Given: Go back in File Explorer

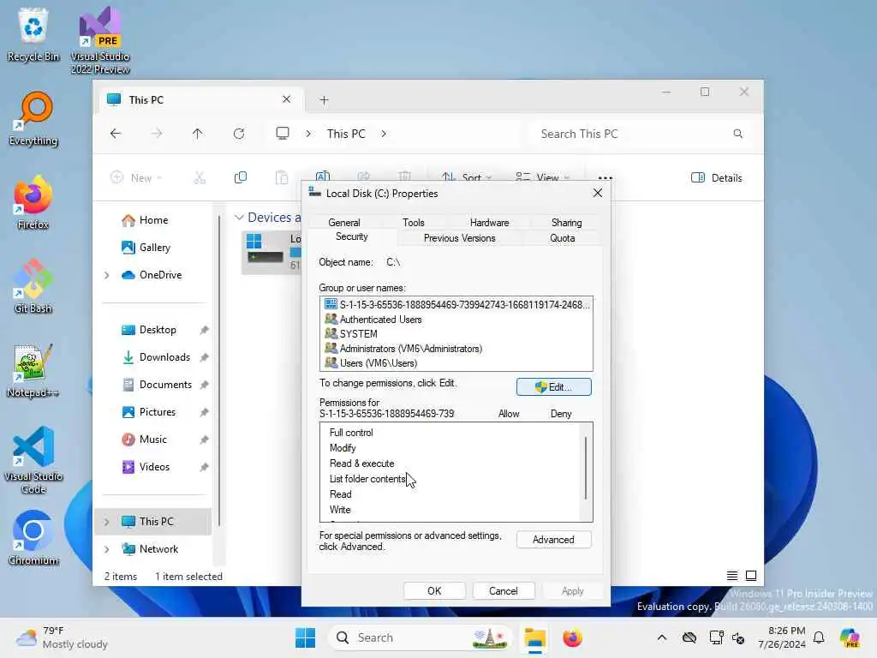Looking at the screenshot, I should coord(116,134).
